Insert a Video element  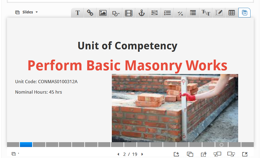coord(129,13)
